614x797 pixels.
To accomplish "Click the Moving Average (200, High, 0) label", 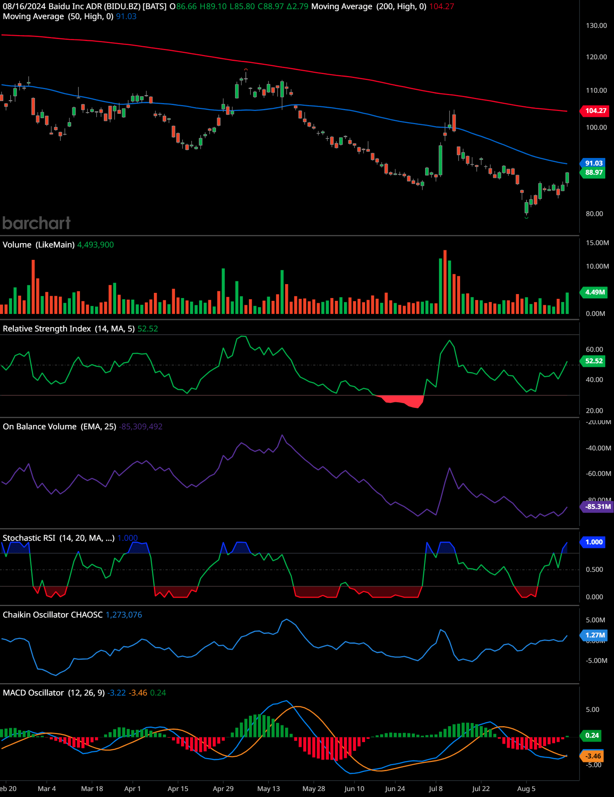I will (x=369, y=6).
